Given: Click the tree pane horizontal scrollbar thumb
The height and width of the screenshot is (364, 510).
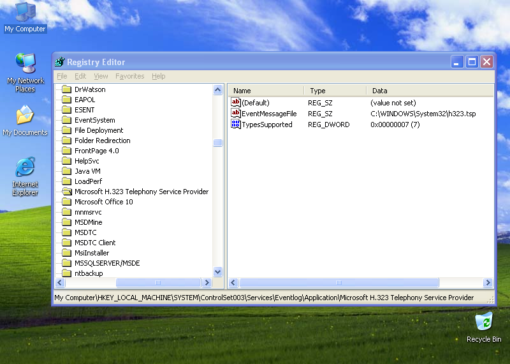Looking at the screenshot, I should tap(158, 282).
